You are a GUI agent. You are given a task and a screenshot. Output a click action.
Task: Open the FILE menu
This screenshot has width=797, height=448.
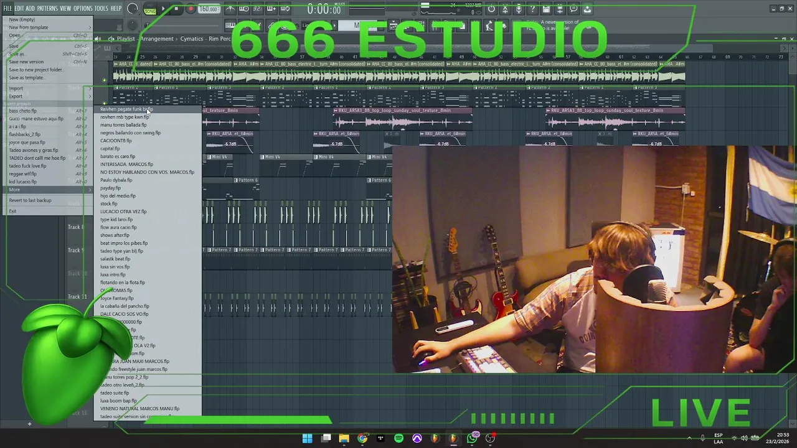(8, 8)
